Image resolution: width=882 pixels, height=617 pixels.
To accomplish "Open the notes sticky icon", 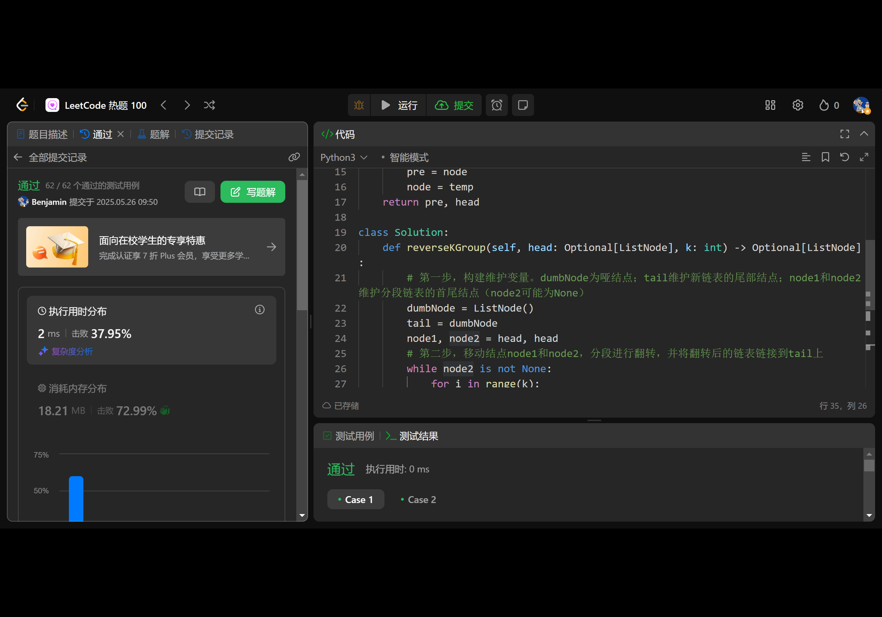I will point(522,105).
